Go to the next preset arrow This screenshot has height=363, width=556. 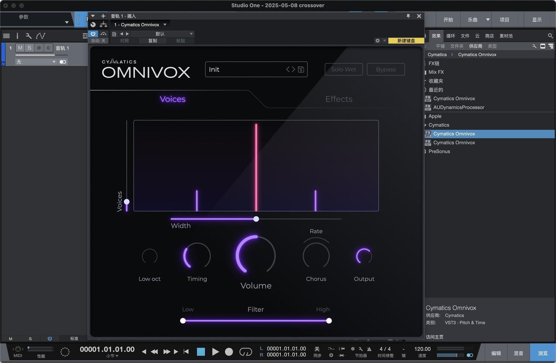click(x=127, y=34)
